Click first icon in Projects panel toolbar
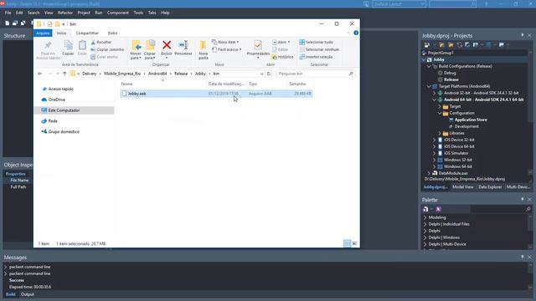536x301 pixels. [426, 44]
